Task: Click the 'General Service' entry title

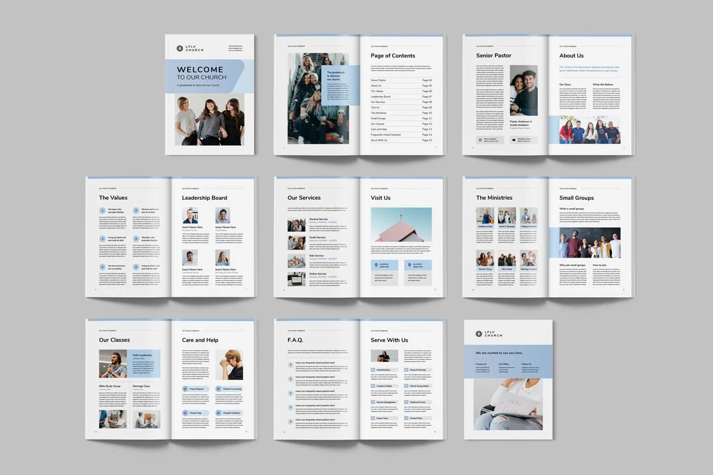Action: [x=318, y=219]
